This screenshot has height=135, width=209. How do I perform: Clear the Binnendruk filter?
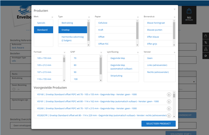click(175, 17)
